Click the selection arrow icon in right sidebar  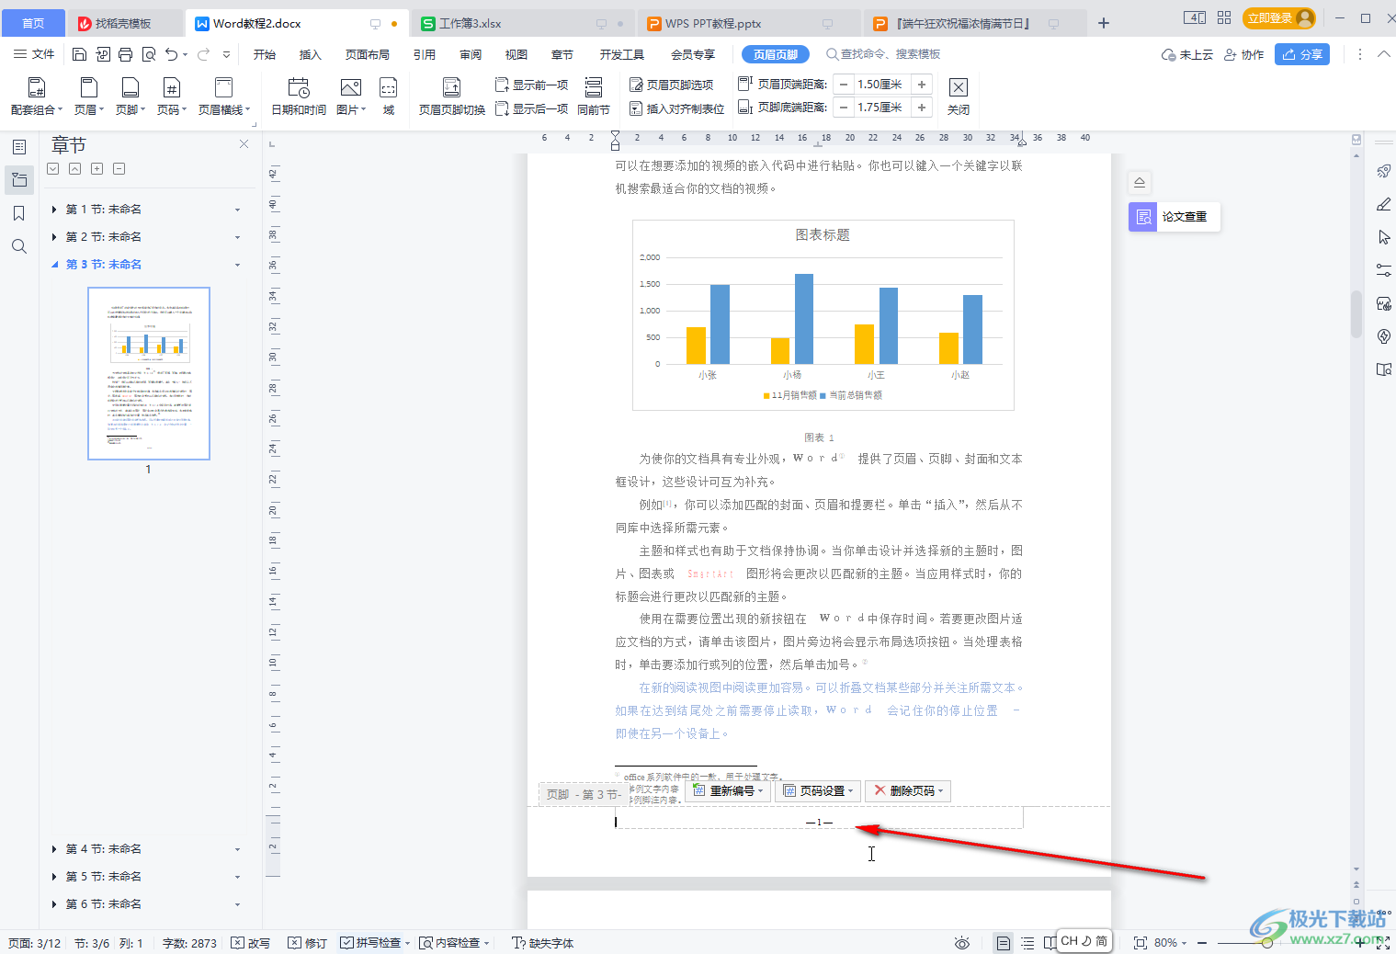(x=1384, y=237)
